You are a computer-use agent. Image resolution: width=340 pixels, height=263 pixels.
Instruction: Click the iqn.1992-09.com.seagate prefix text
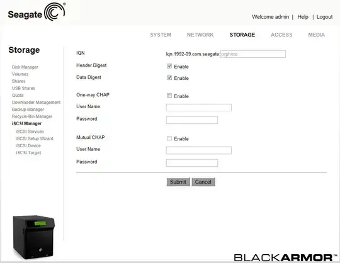click(x=193, y=54)
